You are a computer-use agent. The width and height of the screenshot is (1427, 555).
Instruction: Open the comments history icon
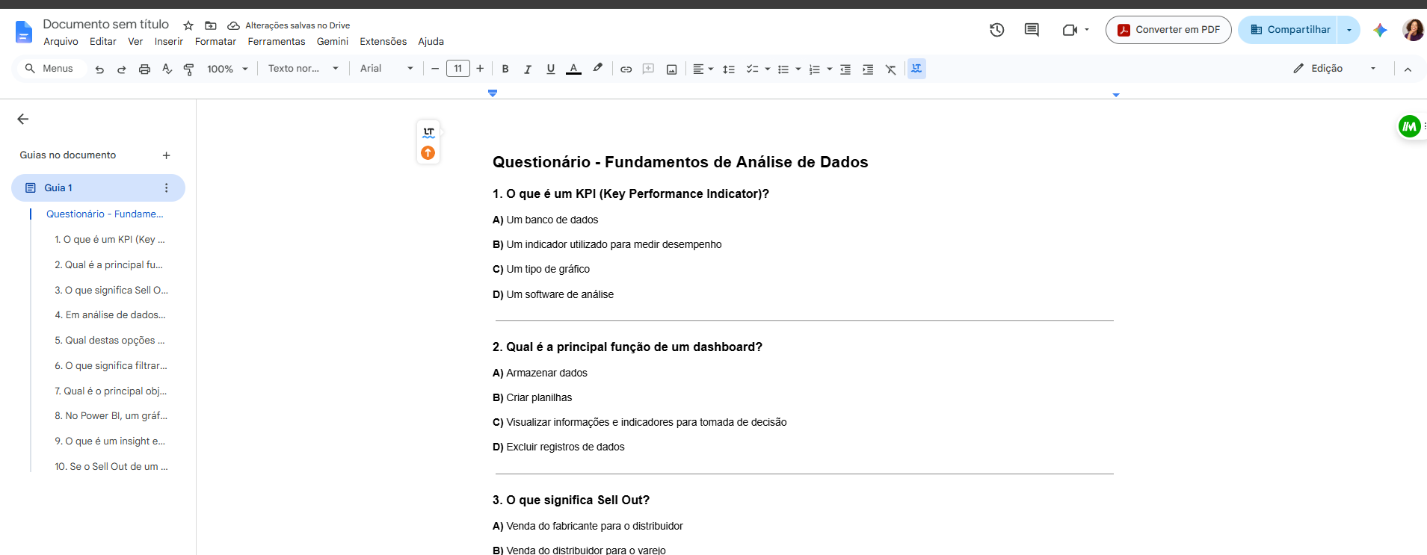point(1032,30)
